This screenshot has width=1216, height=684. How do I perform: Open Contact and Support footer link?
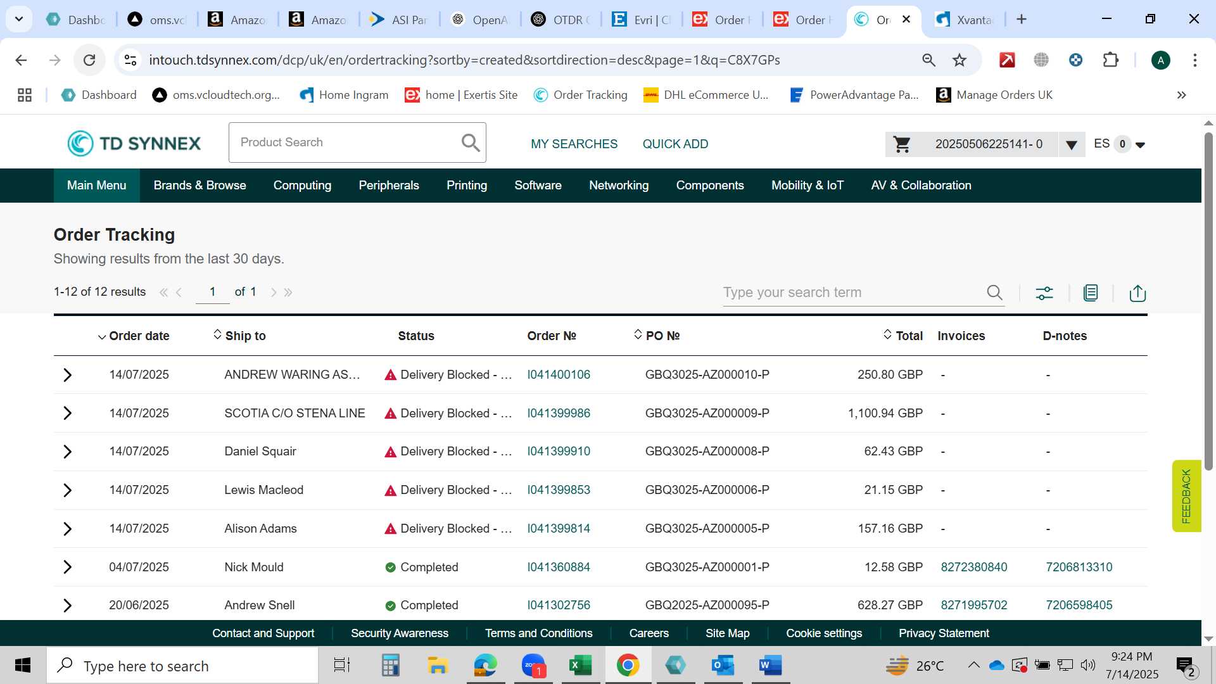coord(263,633)
